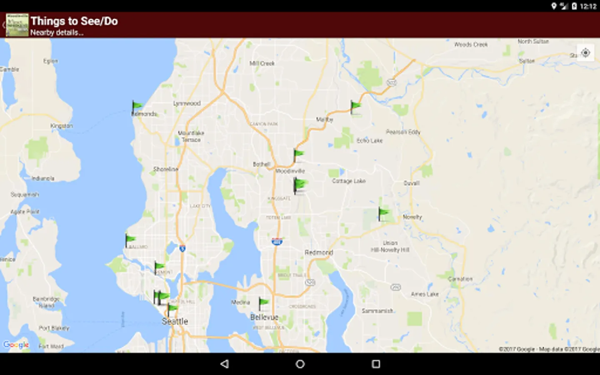Screen dimensions: 600x375
Task: Tap the Indianola map label
Action: [x=43, y=178]
